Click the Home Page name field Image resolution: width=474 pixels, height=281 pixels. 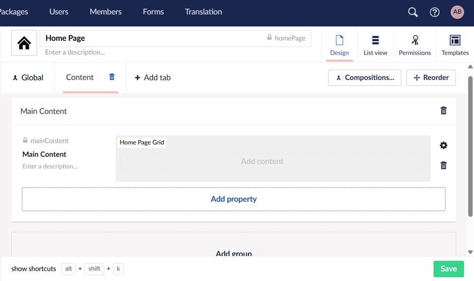tap(151, 38)
